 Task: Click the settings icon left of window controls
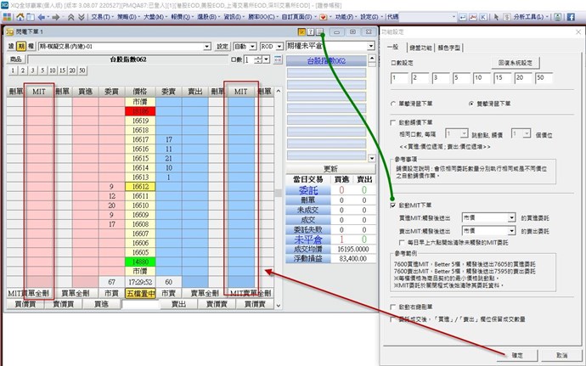[x=320, y=31]
